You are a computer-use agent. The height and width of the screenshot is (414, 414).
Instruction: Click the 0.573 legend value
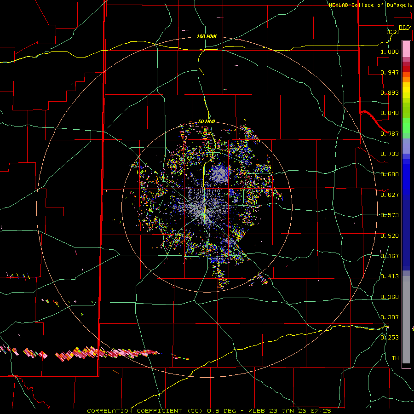(x=390, y=215)
